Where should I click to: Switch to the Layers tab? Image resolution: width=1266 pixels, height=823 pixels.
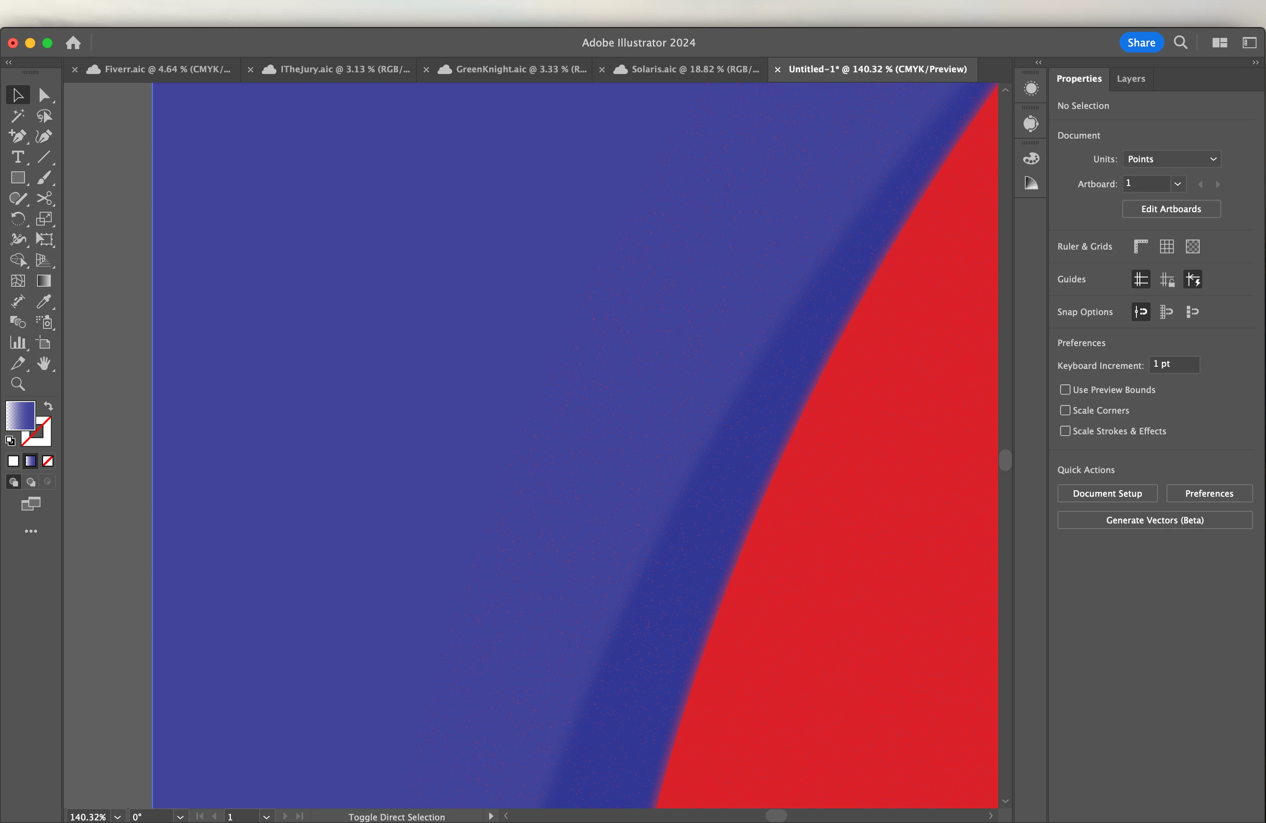(x=1130, y=79)
